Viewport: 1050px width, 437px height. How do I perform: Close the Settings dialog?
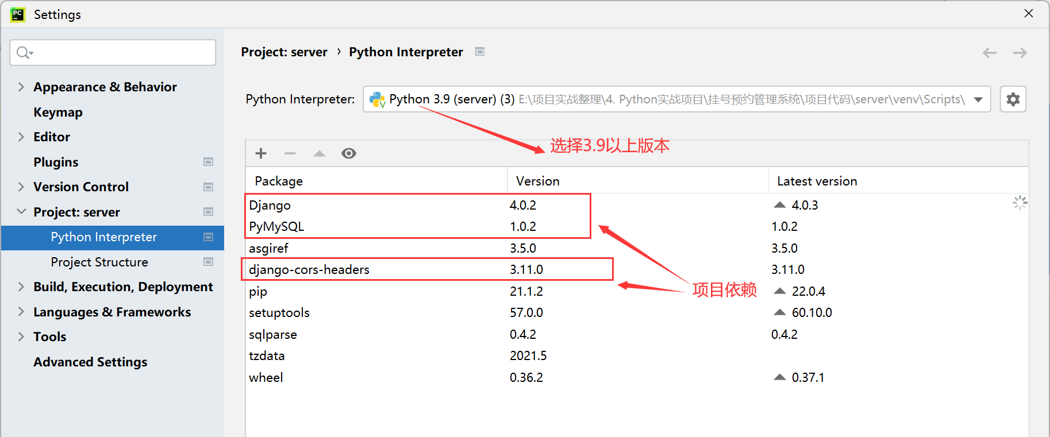[1029, 13]
